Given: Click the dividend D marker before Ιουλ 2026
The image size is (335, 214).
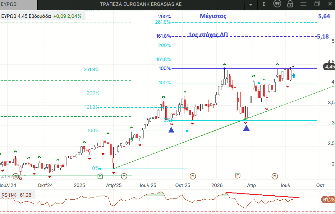Looking at the screenshot, I should pos(275,176).
